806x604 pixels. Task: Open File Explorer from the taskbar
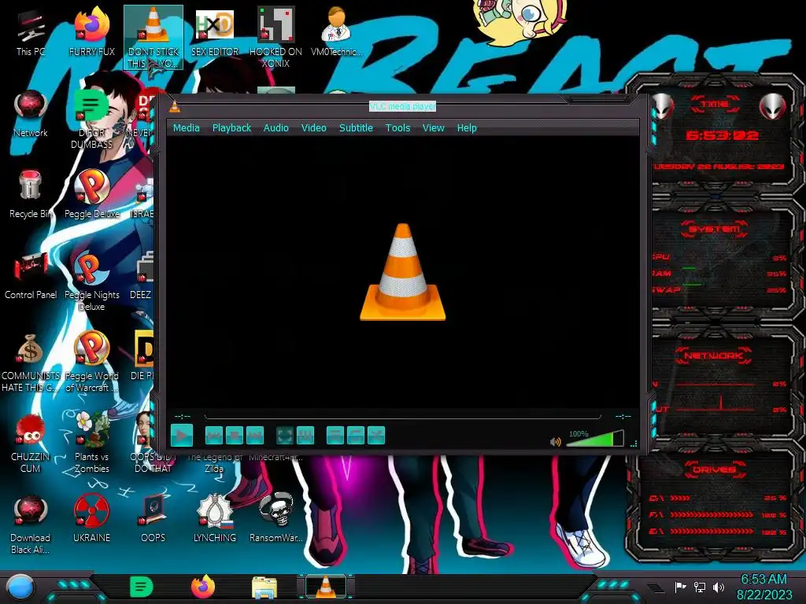click(264, 587)
